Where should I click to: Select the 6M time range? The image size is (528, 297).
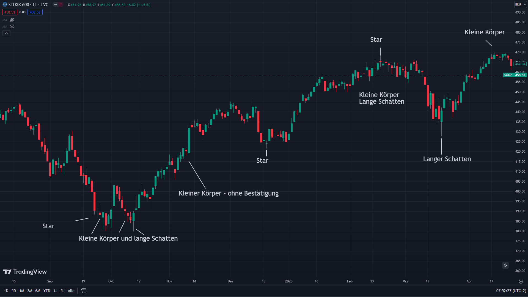click(x=38, y=291)
